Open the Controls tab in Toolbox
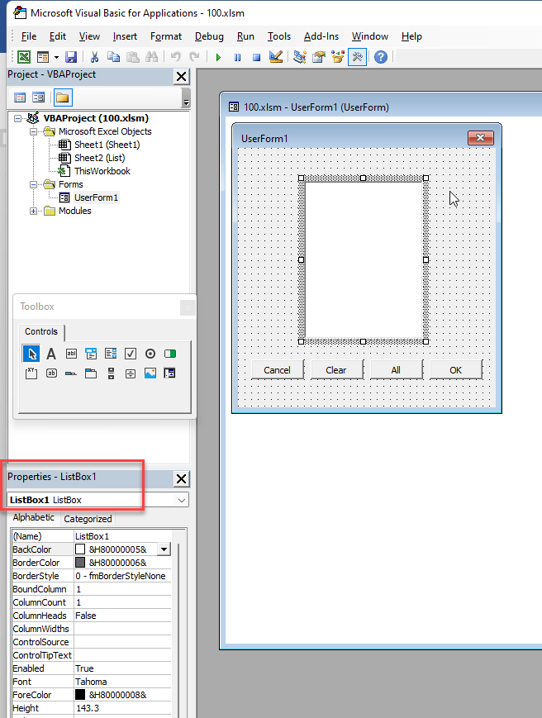 pyautogui.click(x=41, y=331)
